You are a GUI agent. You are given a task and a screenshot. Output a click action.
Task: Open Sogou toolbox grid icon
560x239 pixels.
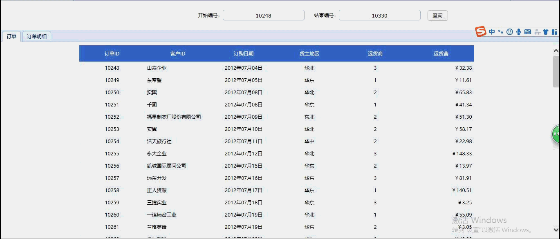pyautogui.click(x=555, y=32)
